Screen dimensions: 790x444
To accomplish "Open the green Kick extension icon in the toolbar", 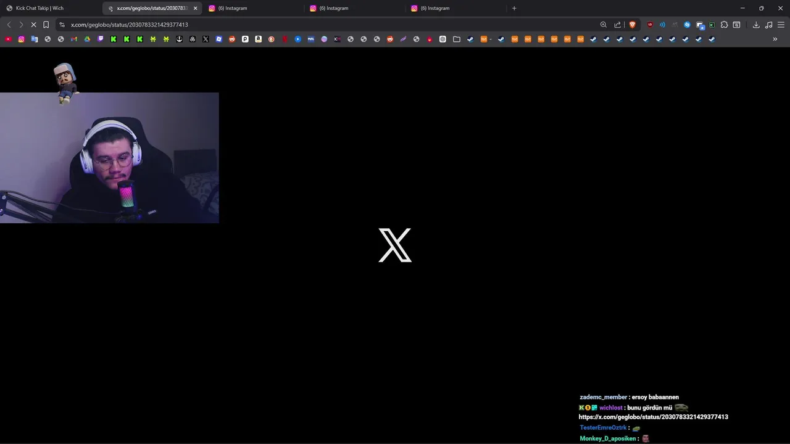I will pos(712,25).
